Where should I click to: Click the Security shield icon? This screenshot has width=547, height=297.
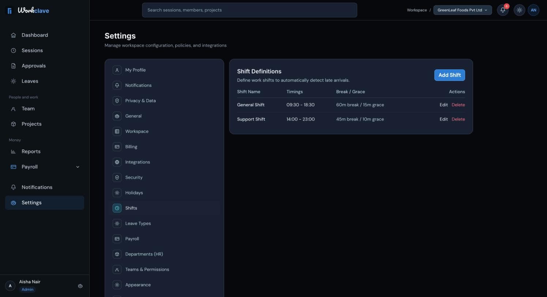click(x=117, y=177)
